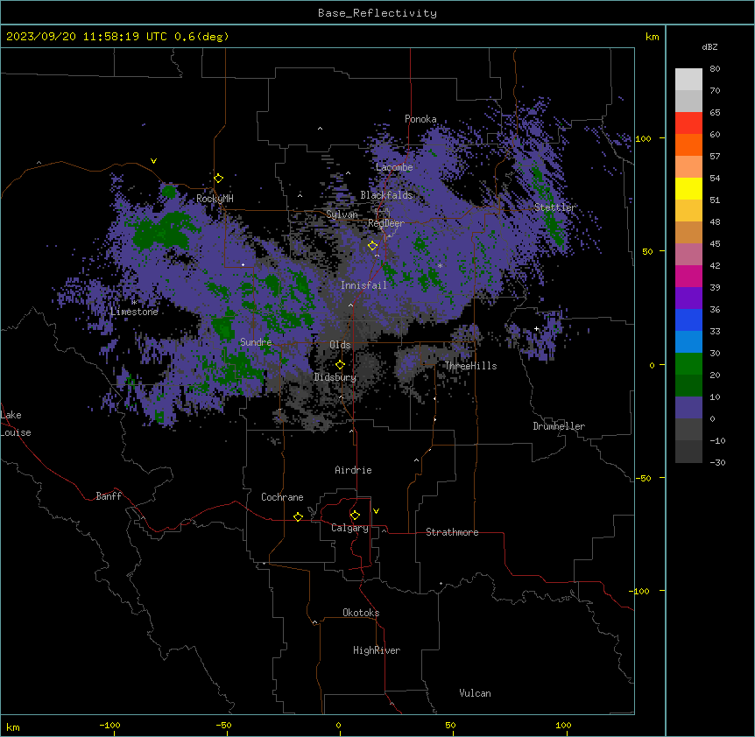755x737 pixels.
Task: Click the Vulcan label
Action: pos(475,693)
